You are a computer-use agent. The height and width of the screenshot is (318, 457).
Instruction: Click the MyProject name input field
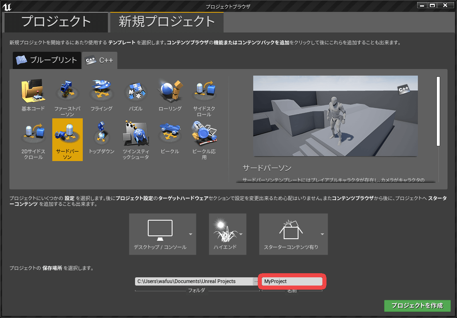tap(292, 281)
